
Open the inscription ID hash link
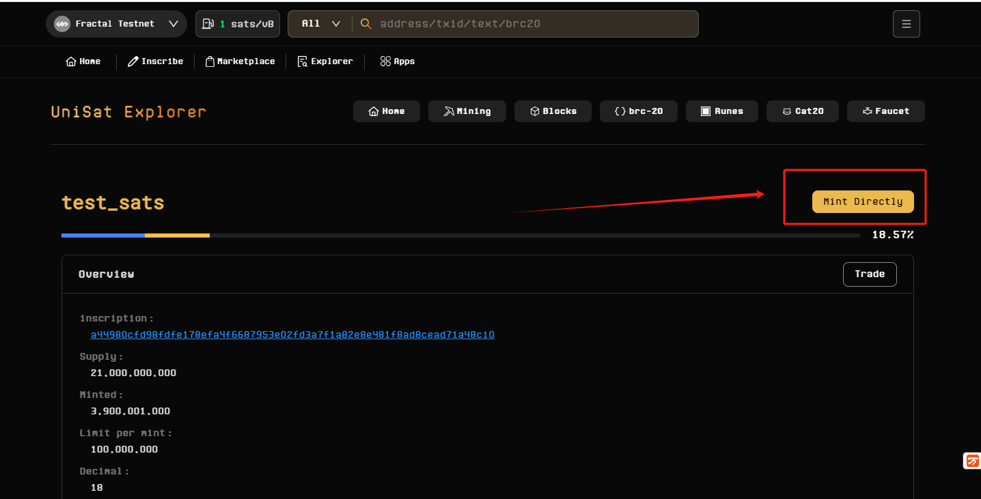(x=292, y=334)
